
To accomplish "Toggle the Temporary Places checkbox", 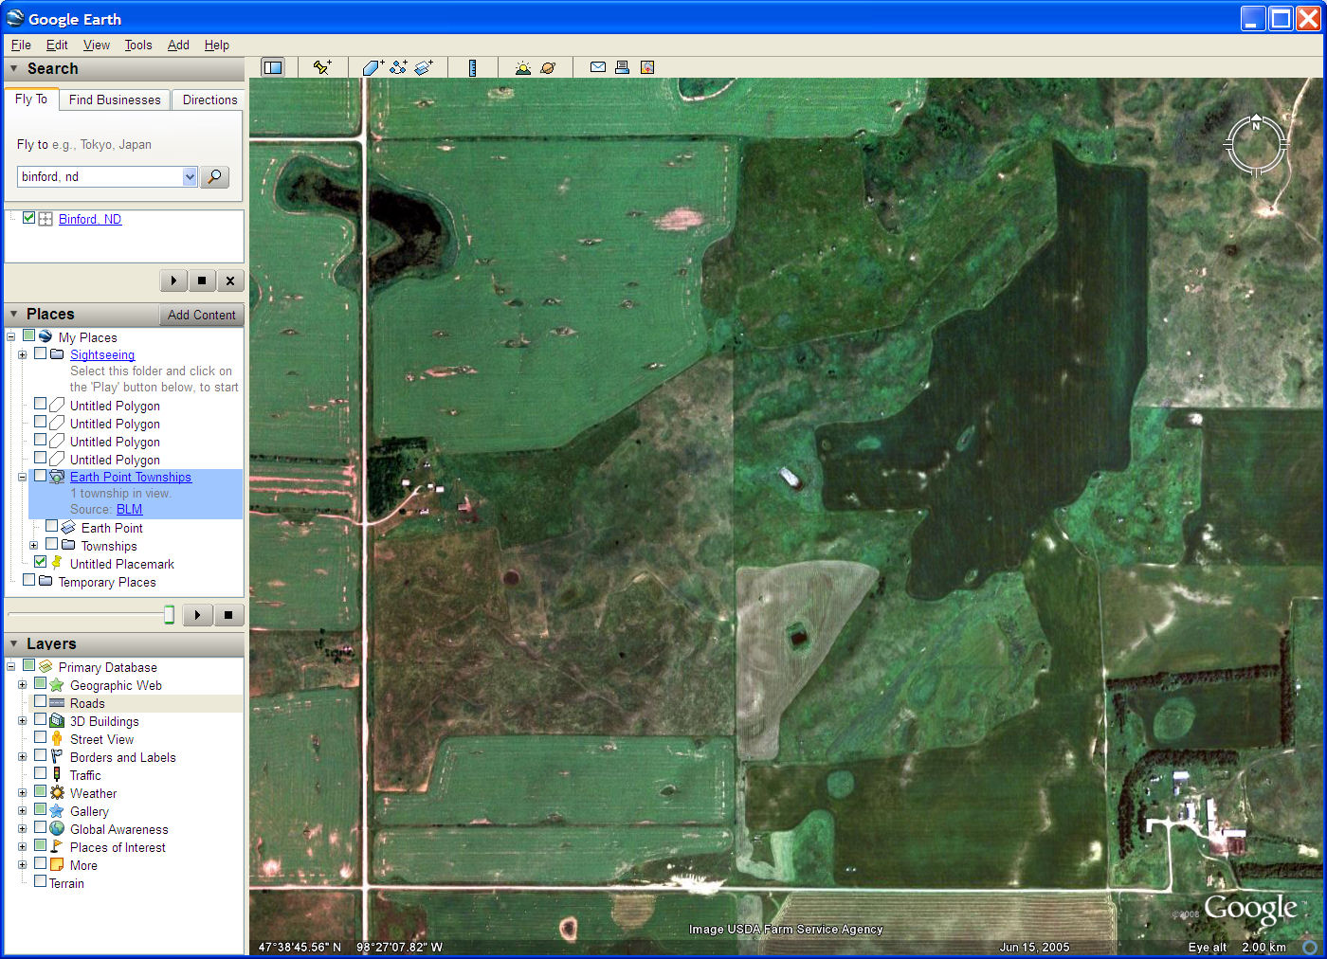I will 29,580.
